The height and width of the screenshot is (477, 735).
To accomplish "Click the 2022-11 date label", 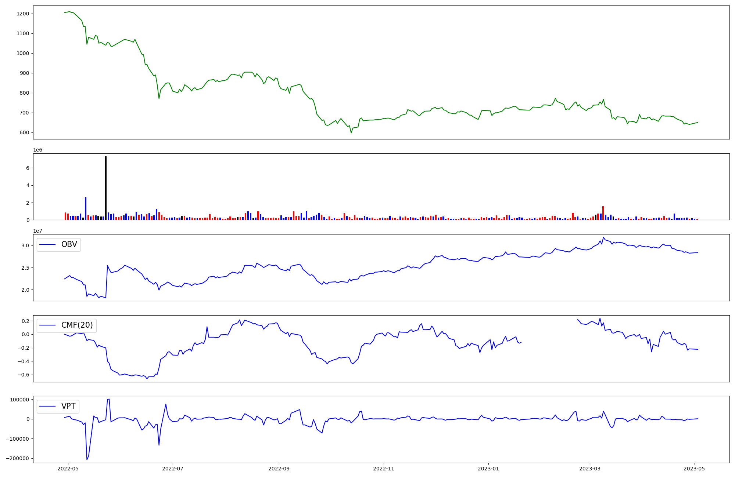I will [x=384, y=469].
